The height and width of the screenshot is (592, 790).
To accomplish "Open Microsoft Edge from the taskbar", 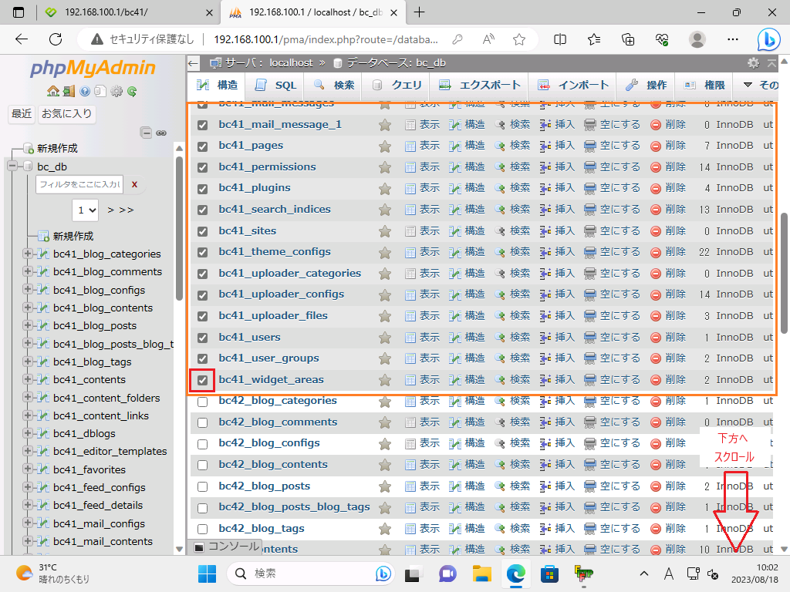I will pyautogui.click(x=515, y=573).
